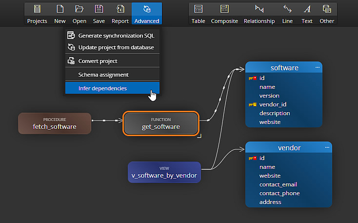Choose Convert project menu entry
Screen dimensions: 358x223
coord(112,61)
